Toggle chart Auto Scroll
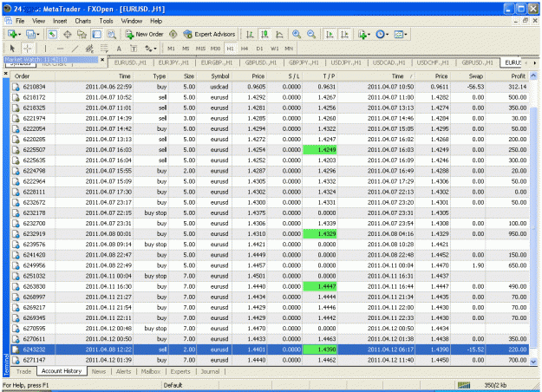This screenshot has height=392, width=542. [x=330, y=34]
